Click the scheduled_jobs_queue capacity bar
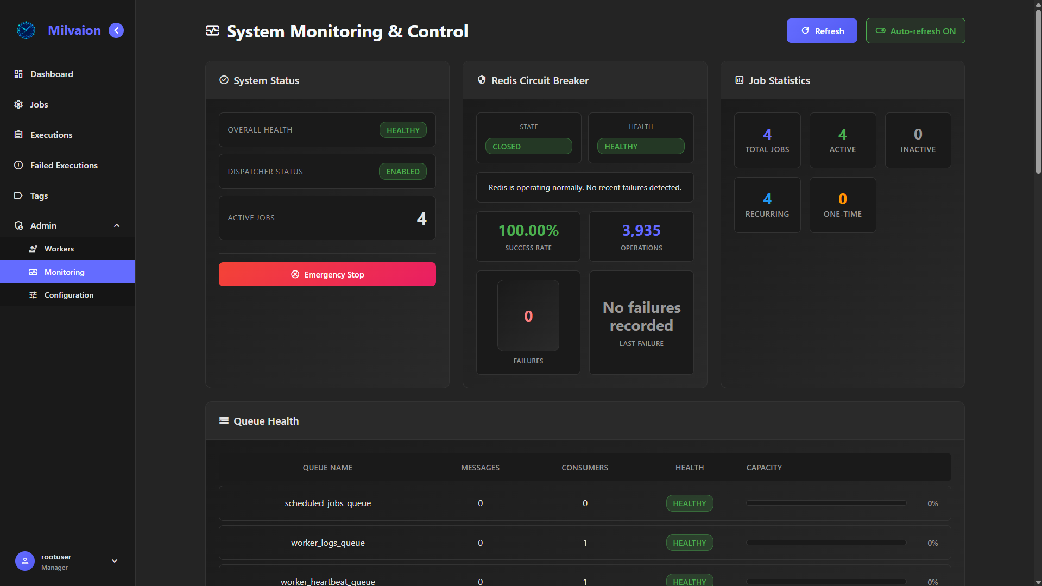This screenshot has height=586, width=1042. coord(826,503)
